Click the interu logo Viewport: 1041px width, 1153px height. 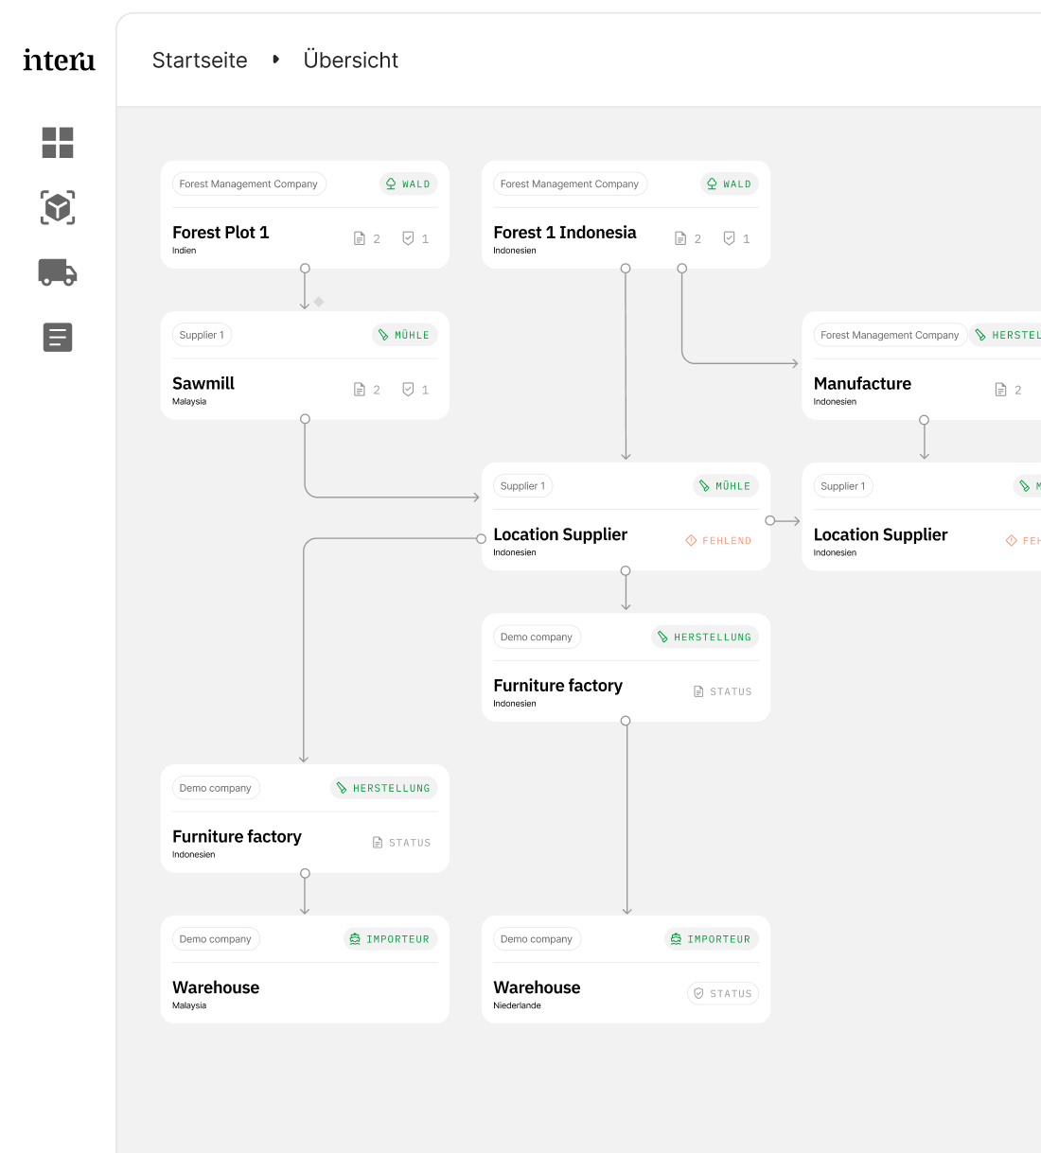(59, 61)
